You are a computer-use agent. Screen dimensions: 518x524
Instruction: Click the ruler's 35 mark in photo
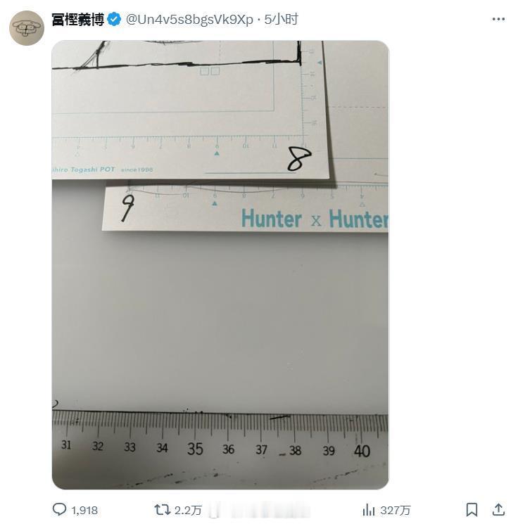(195, 449)
